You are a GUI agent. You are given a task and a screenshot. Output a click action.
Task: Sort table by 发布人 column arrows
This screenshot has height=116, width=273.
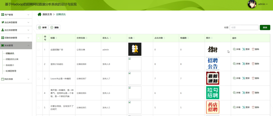tap(110, 38)
